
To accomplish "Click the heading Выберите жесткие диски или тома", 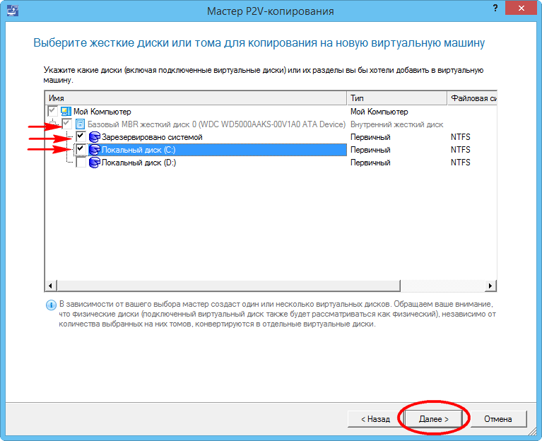I will 259,43.
